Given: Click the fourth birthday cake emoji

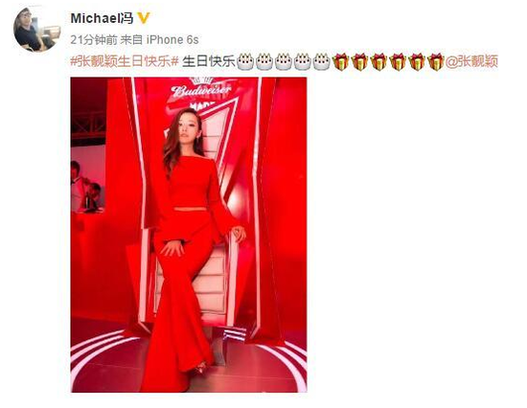Looking at the screenshot, I should [x=302, y=62].
